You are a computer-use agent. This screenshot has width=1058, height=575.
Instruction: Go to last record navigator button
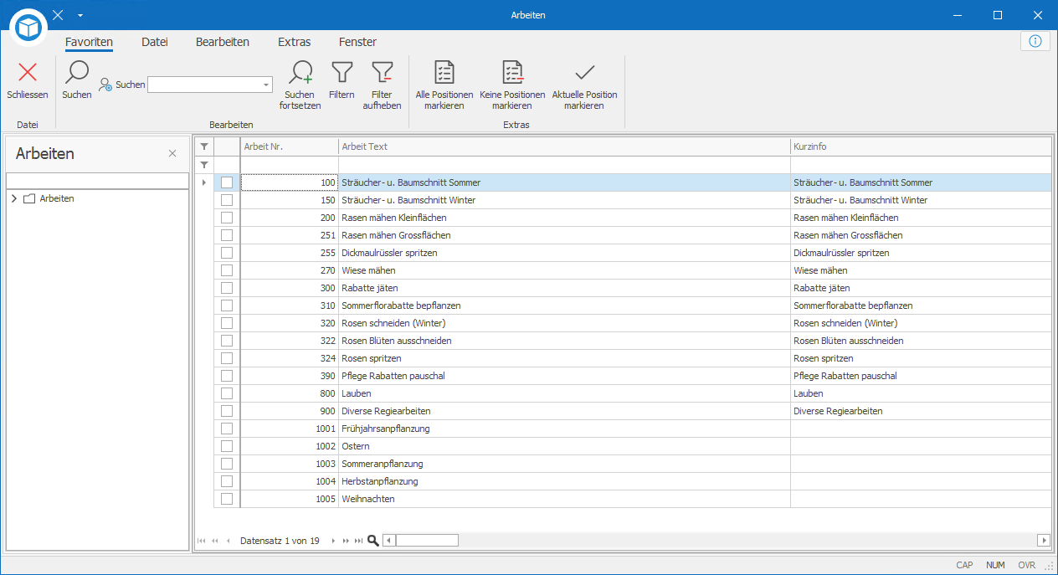pyautogui.click(x=359, y=541)
